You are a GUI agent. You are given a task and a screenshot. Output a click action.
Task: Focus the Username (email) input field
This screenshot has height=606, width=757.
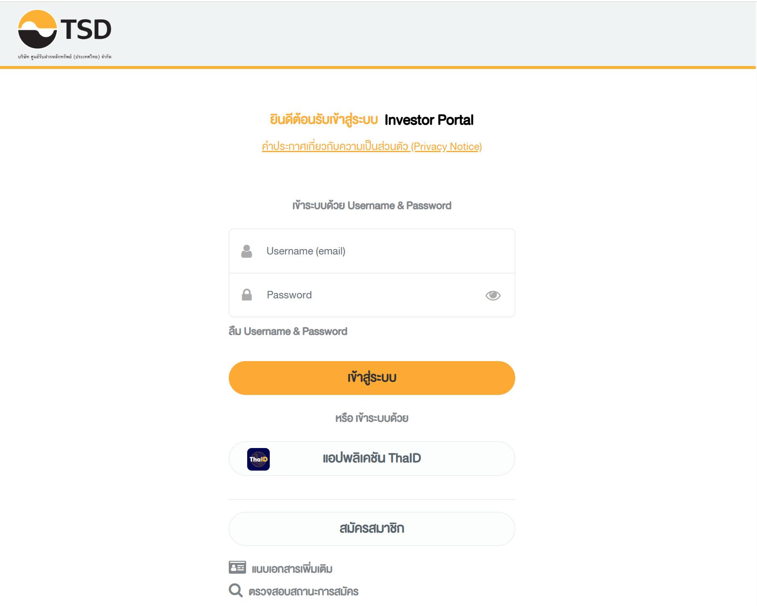click(x=372, y=251)
